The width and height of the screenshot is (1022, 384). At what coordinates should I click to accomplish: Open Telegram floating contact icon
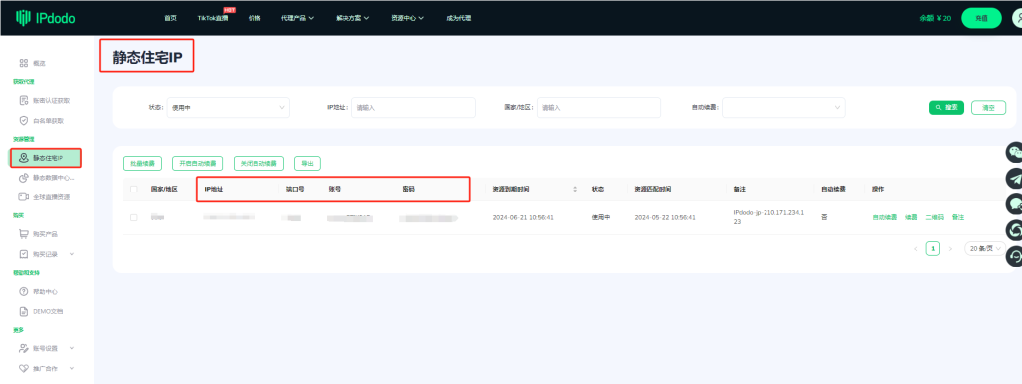1014,178
